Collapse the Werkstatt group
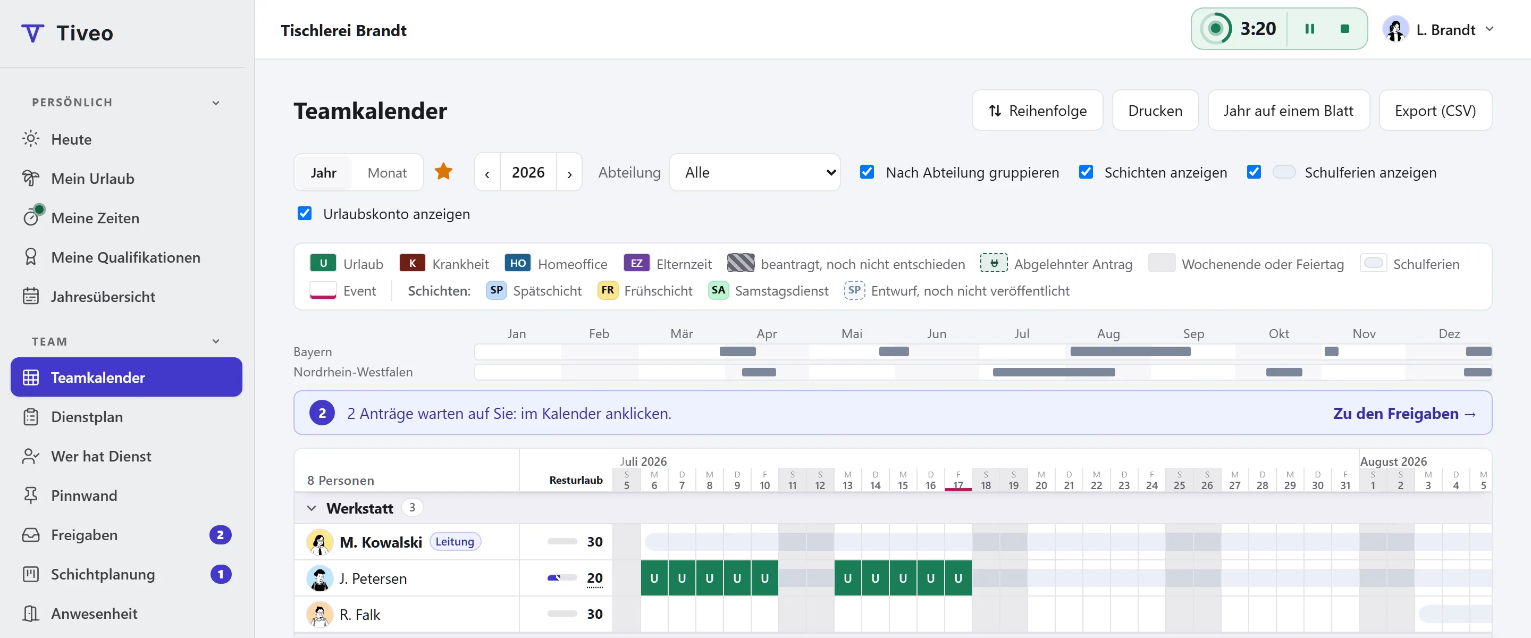Viewport: 1531px width, 638px height. [x=312, y=508]
